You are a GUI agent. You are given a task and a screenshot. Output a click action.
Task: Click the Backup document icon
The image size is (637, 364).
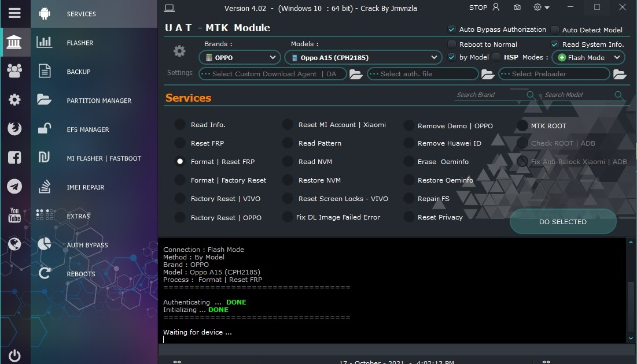tap(45, 71)
